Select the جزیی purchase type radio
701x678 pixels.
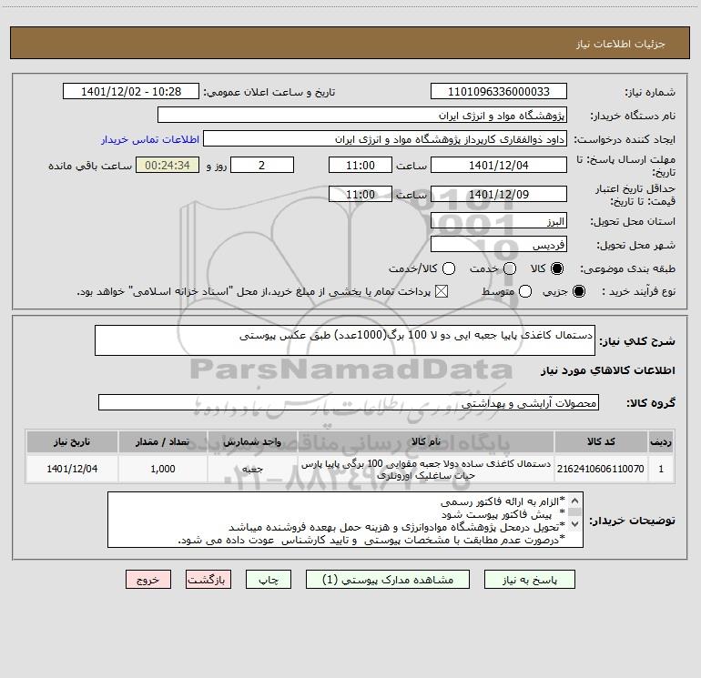578,291
